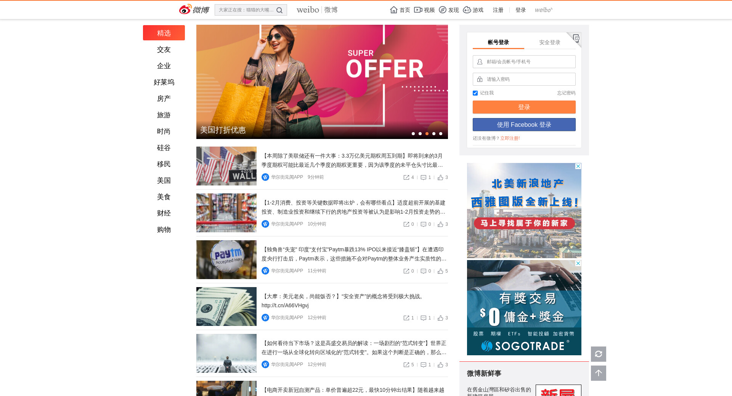This screenshot has height=396, width=732.
Task: Close the 北美新浪地产 advertisement
Action: coord(578,166)
